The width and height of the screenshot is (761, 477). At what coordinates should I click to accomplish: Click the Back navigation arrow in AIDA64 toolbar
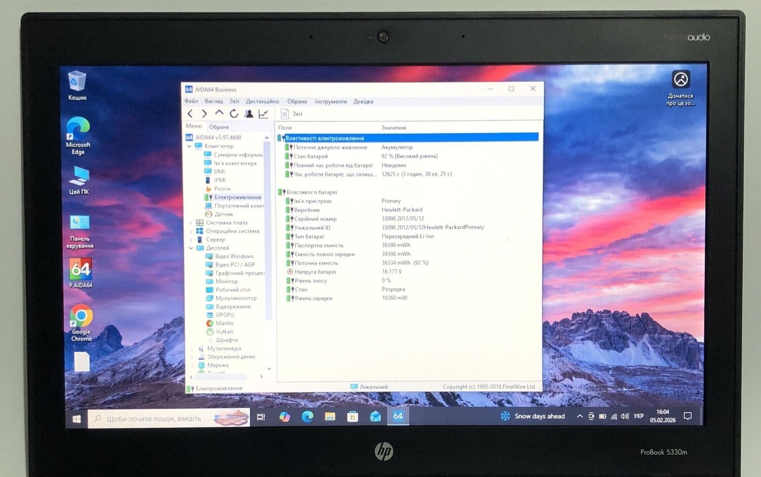click(190, 114)
